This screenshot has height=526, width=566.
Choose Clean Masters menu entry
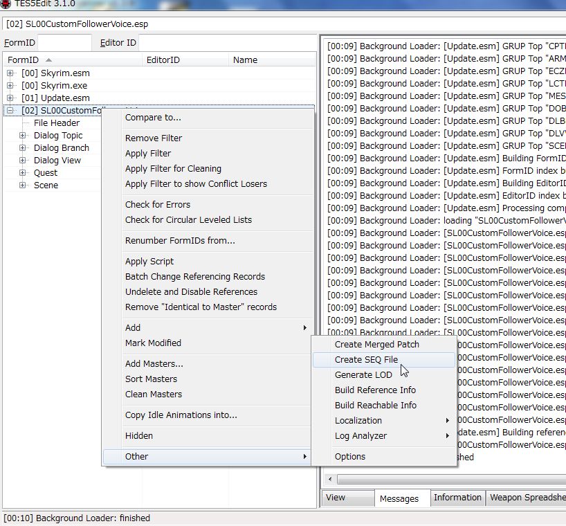click(x=208, y=394)
